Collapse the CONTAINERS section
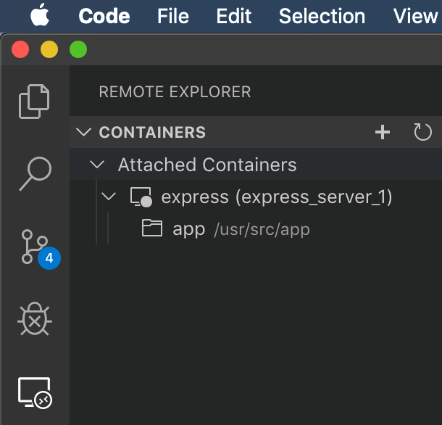 point(85,132)
